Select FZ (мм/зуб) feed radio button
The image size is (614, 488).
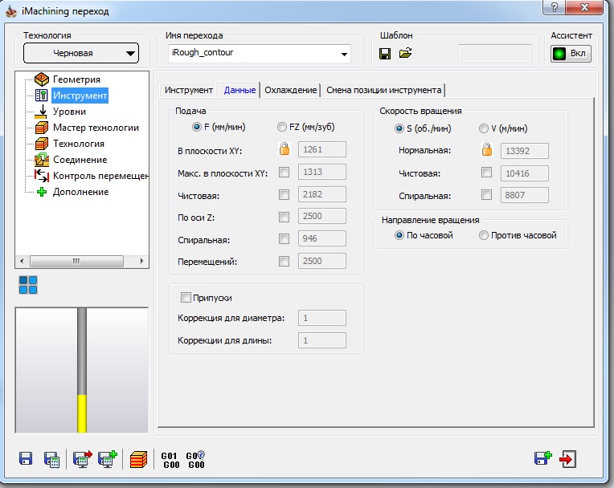(x=282, y=127)
